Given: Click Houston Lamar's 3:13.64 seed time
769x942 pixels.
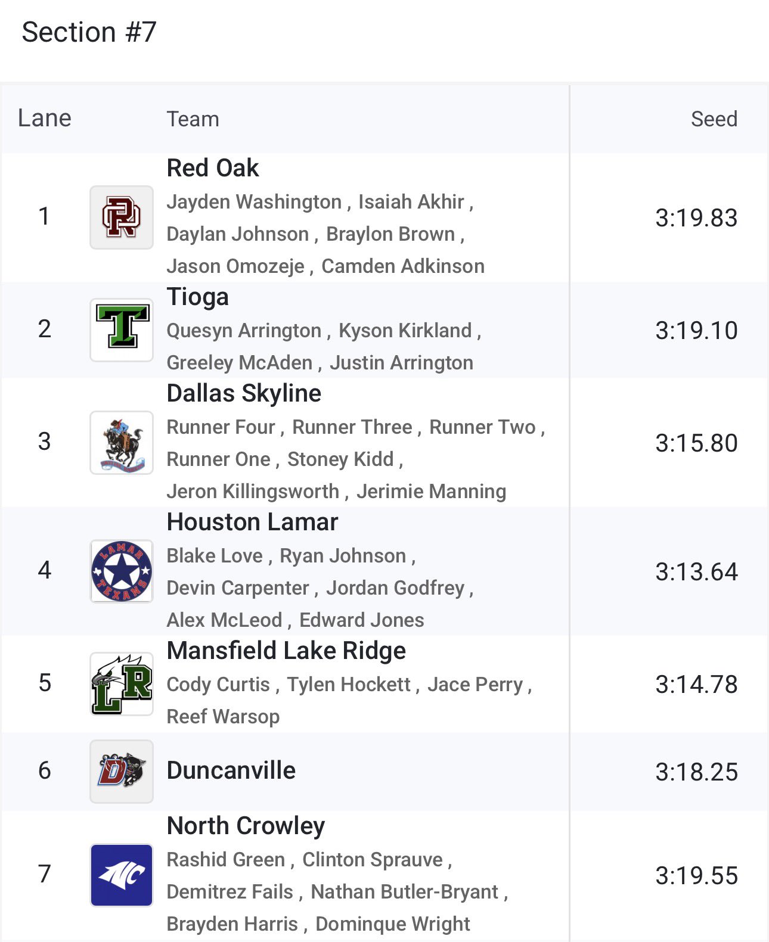Looking at the screenshot, I should click(696, 572).
